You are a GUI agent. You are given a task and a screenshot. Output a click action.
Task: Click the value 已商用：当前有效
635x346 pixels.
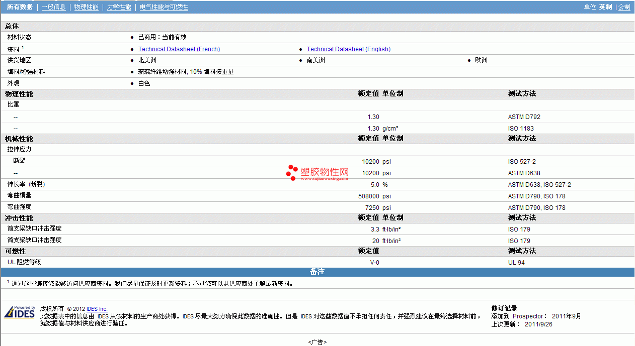pos(163,37)
